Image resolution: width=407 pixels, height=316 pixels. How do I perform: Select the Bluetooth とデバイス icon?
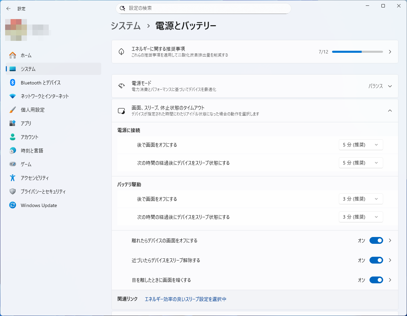coord(11,82)
